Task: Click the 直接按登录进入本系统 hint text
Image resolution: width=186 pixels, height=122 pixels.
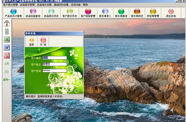Action: pos(50,96)
